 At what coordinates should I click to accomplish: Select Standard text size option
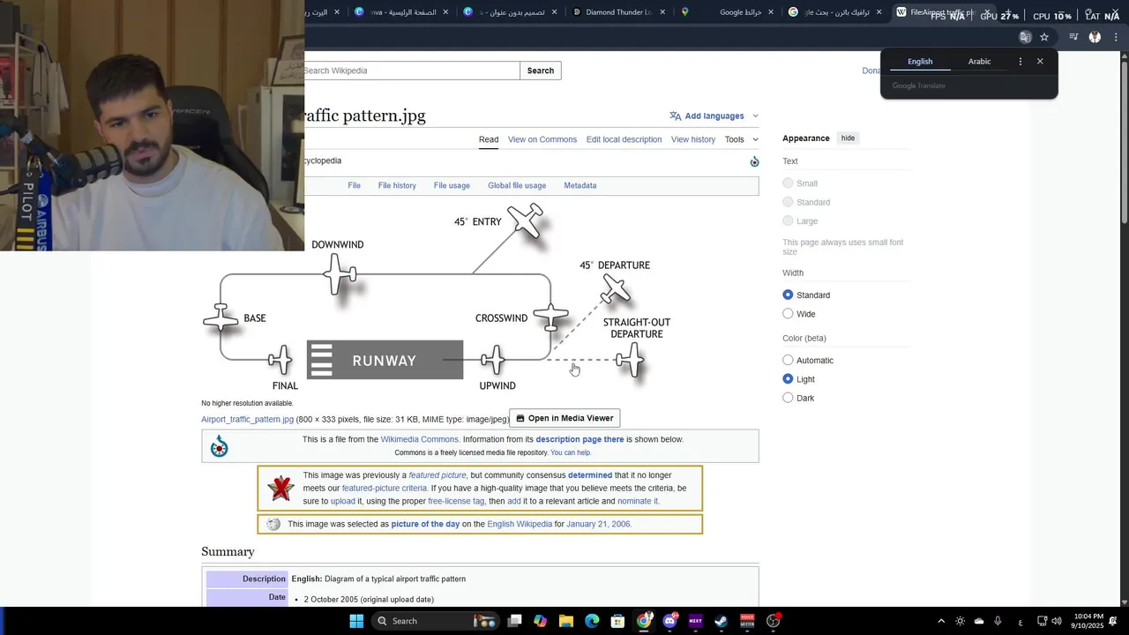point(788,202)
